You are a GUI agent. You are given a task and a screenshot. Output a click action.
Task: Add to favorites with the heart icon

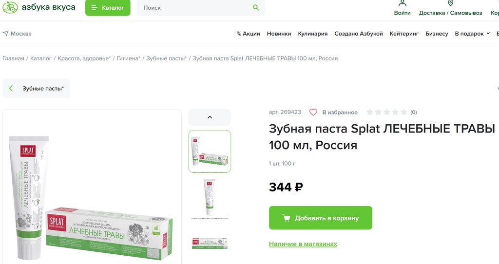coord(313,112)
